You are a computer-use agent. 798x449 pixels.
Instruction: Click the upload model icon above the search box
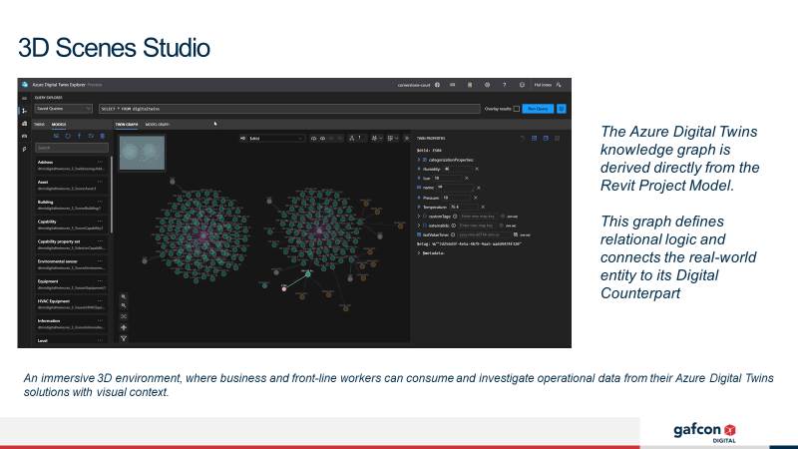(79, 136)
